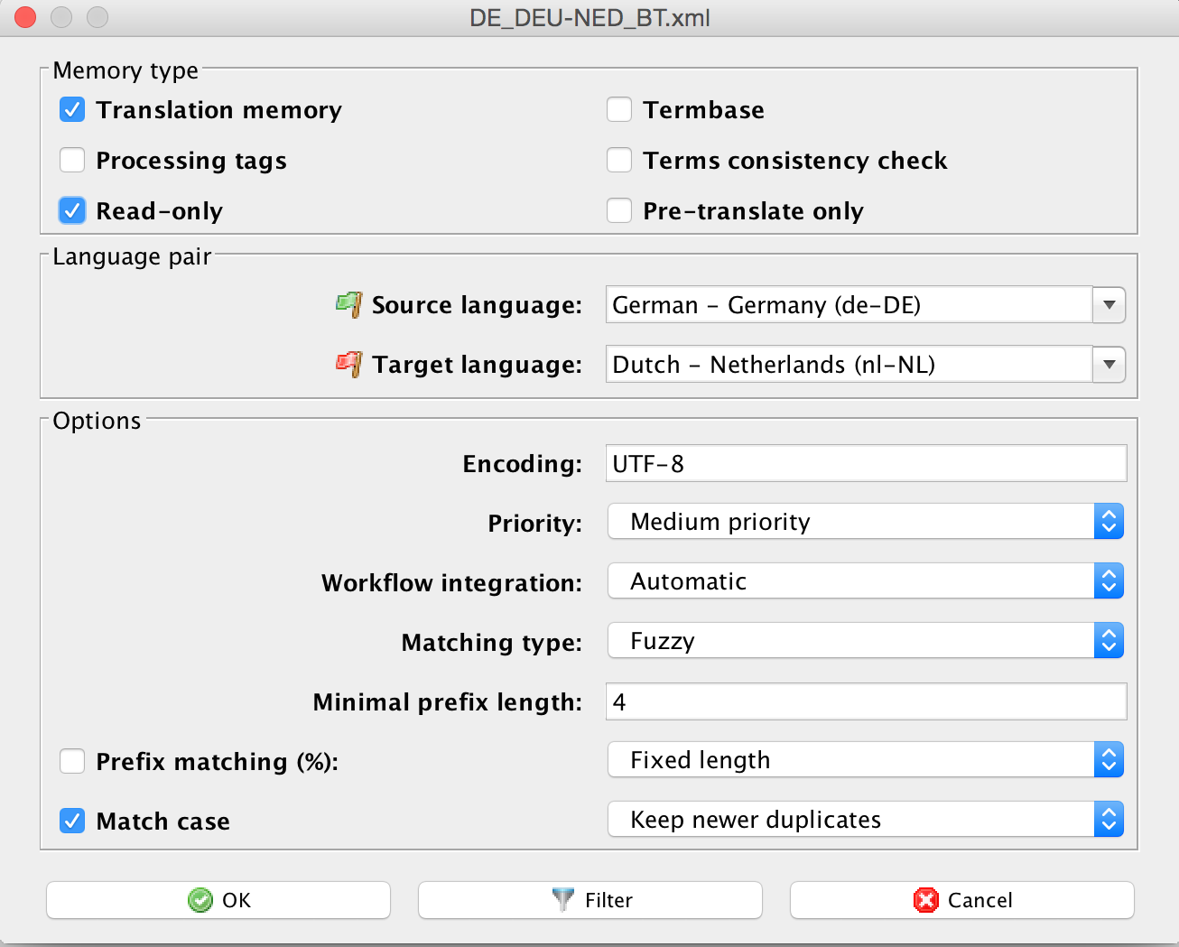Change the Fuzzy matching type dropdown
The image size is (1179, 947).
coord(865,641)
